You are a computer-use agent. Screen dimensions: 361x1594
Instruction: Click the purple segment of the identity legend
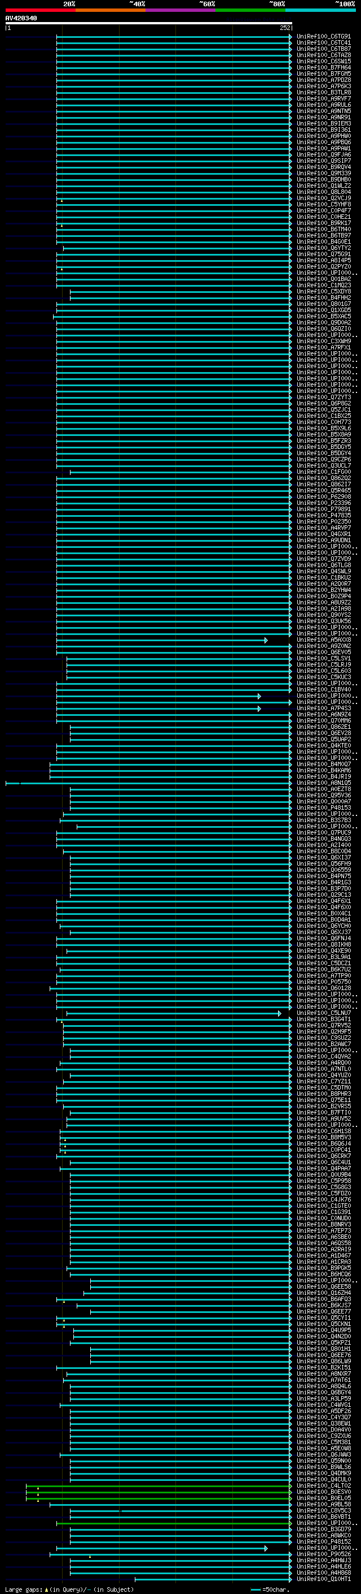tap(180, 11)
